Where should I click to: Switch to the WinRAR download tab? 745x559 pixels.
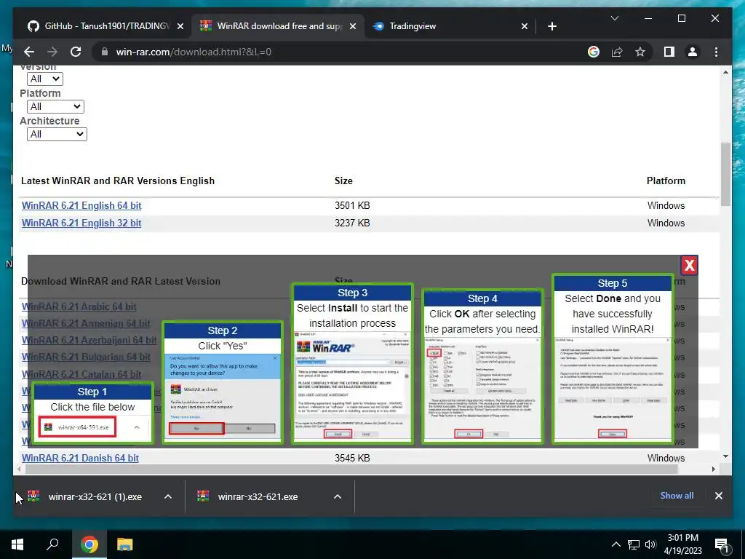coord(279,26)
